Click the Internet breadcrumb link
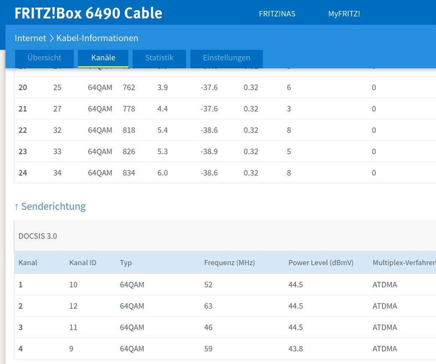The height and width of the screenshot is (364, 436). click(x=30, y=38)
